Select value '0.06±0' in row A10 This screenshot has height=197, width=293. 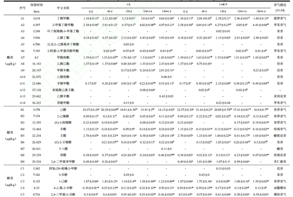click(x=167, y=77)
